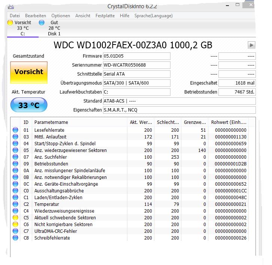Viewport: 272px width, 265px height.
Task: Click the Betriebsstunden value 7467 Std.
Action: click(x=237, y=92)
